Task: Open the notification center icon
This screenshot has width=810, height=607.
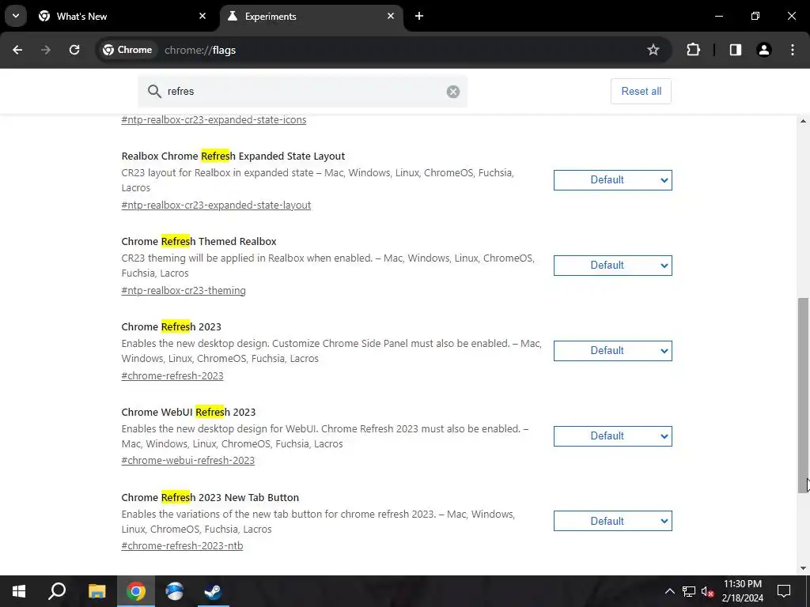Action: tap(784, 591)
